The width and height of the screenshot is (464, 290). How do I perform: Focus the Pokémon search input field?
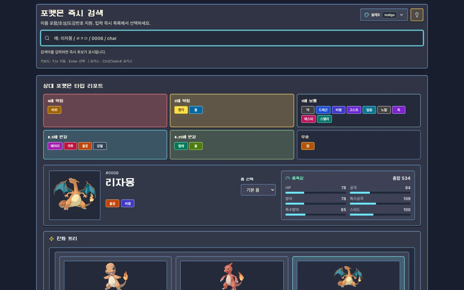click(x=232, y=38)
